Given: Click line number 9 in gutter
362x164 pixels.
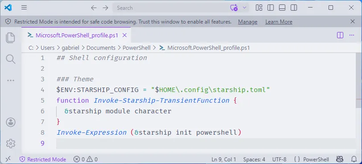Looking at the screenshot, I should tap(42, 143).
